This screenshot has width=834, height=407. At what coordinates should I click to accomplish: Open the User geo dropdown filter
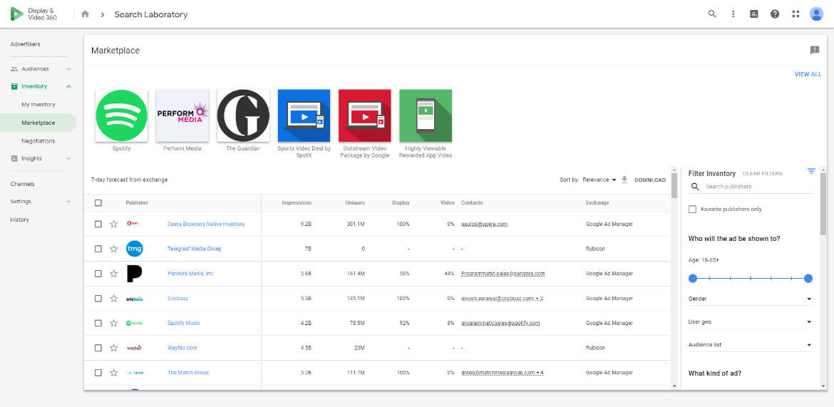(751, 322)
